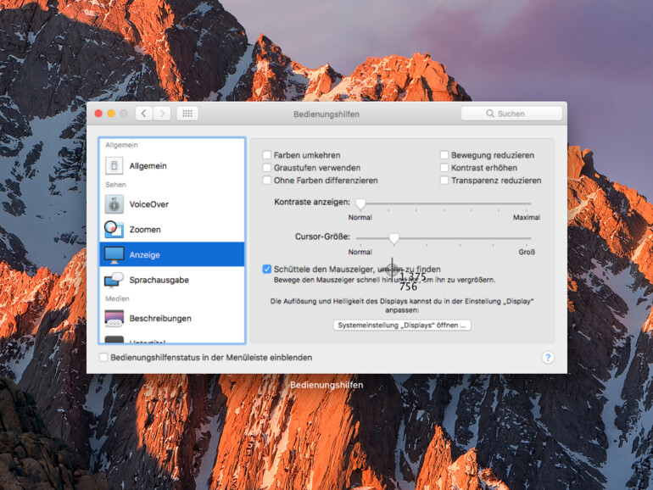Click the magnifier icon in search field

point(490,114)
